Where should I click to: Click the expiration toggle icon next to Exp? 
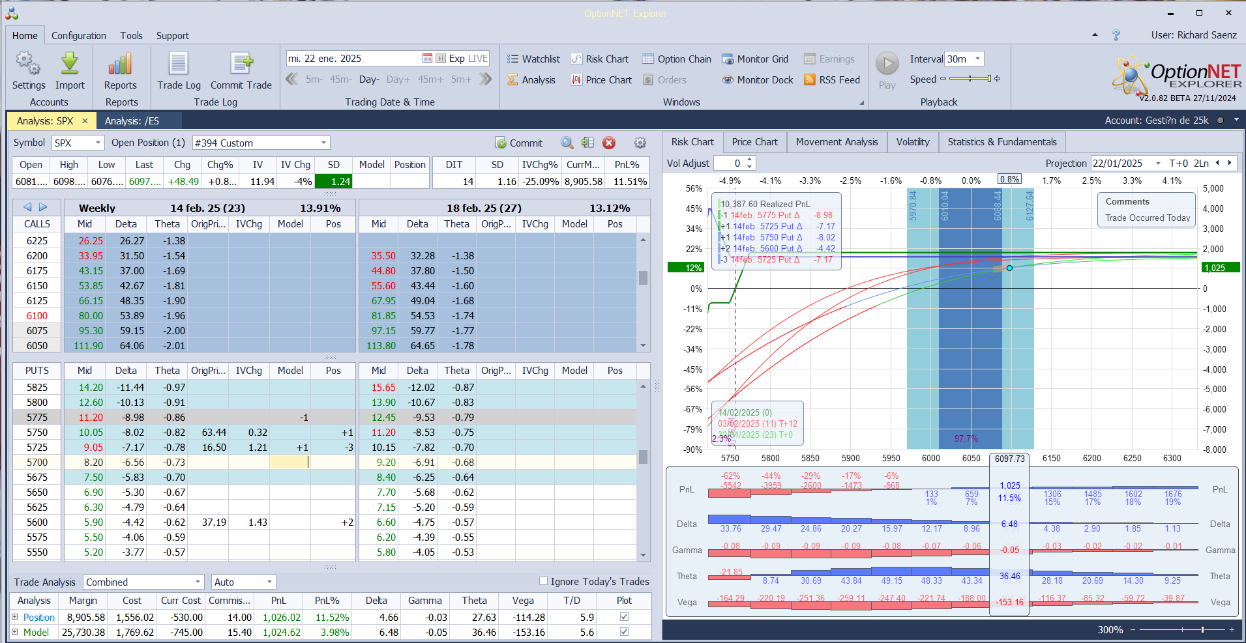[441, 59]
